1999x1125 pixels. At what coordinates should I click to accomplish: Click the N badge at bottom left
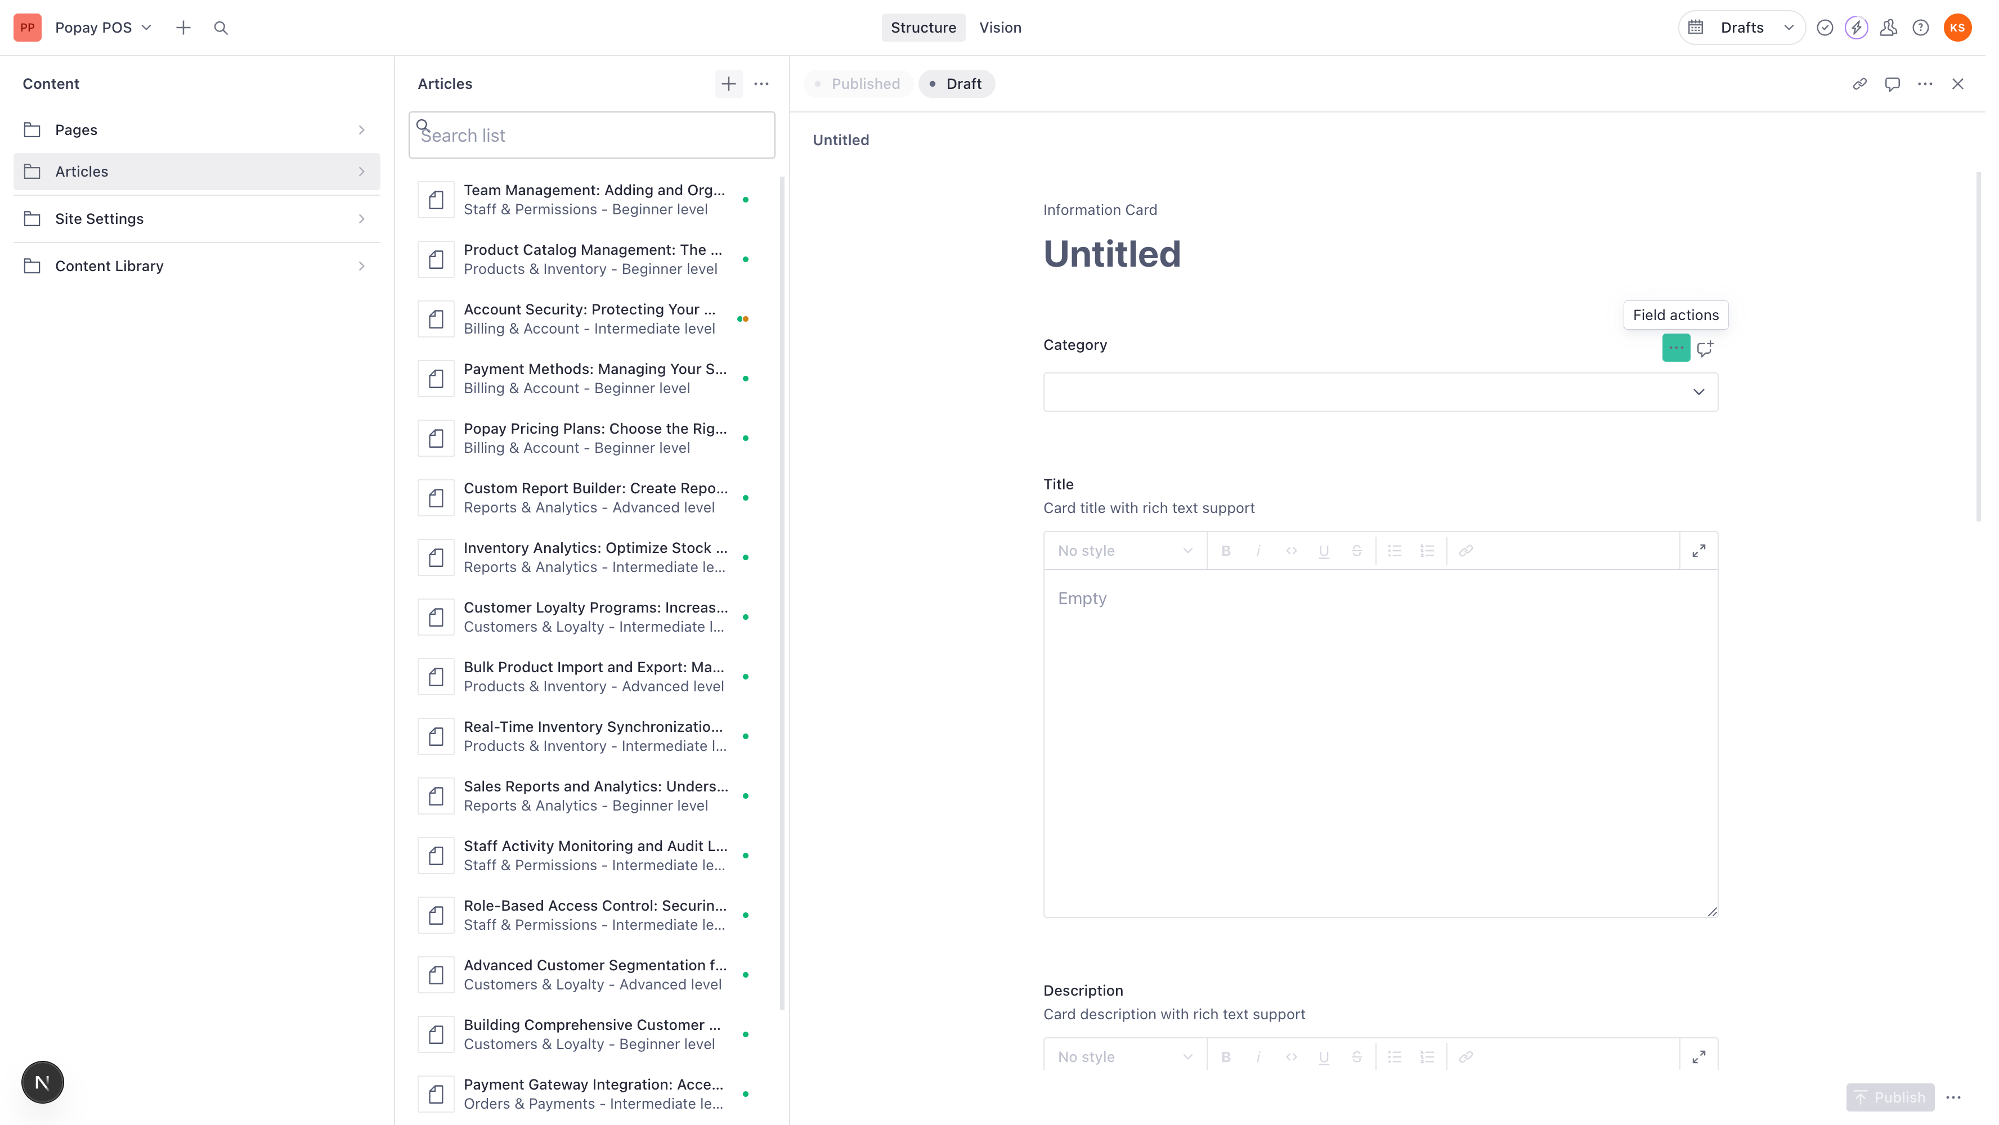43,1082
